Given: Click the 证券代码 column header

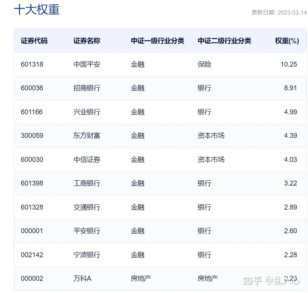Looking at the screenshot, I should (34, 41).
